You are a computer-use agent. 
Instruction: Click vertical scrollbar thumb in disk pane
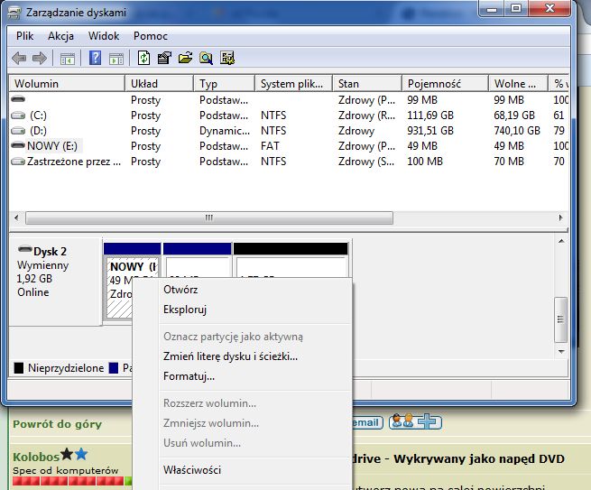click(x=561, y=319)
